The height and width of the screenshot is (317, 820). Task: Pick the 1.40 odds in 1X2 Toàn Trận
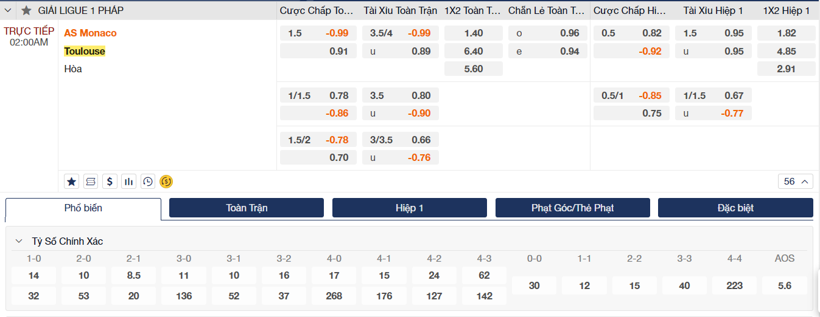473,33
